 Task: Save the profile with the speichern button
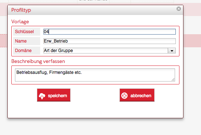point(54,95)
